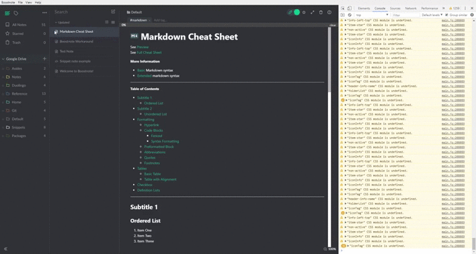Viewport: 476px width, 254px height.
Task: Switch to the folder list view icon in the sidebar
Action: point(7,13)
